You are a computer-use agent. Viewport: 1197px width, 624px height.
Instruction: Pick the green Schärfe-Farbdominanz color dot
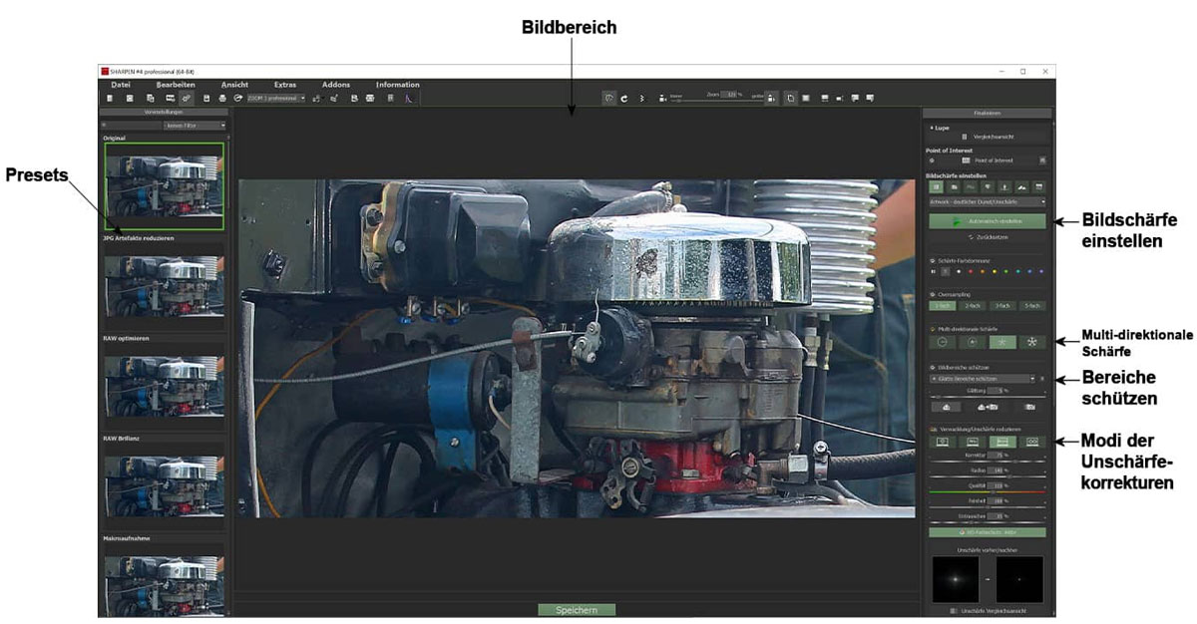pos(1006,271)
